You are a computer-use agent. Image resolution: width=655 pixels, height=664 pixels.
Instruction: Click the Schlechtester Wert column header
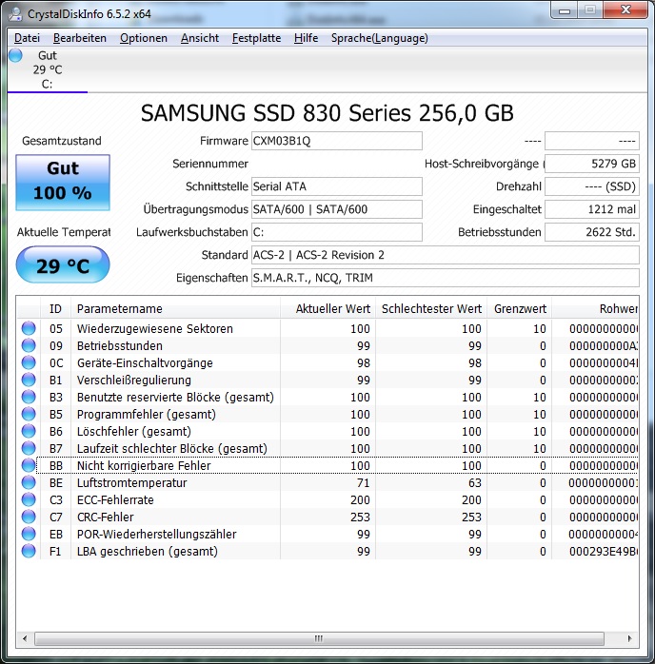(x=431, y=309)
